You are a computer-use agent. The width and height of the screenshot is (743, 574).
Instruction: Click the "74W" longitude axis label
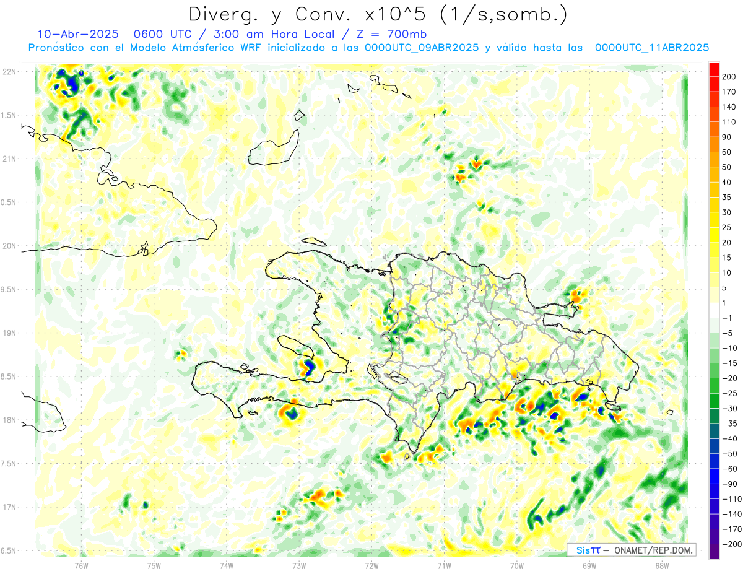click(x=227, y=565)
